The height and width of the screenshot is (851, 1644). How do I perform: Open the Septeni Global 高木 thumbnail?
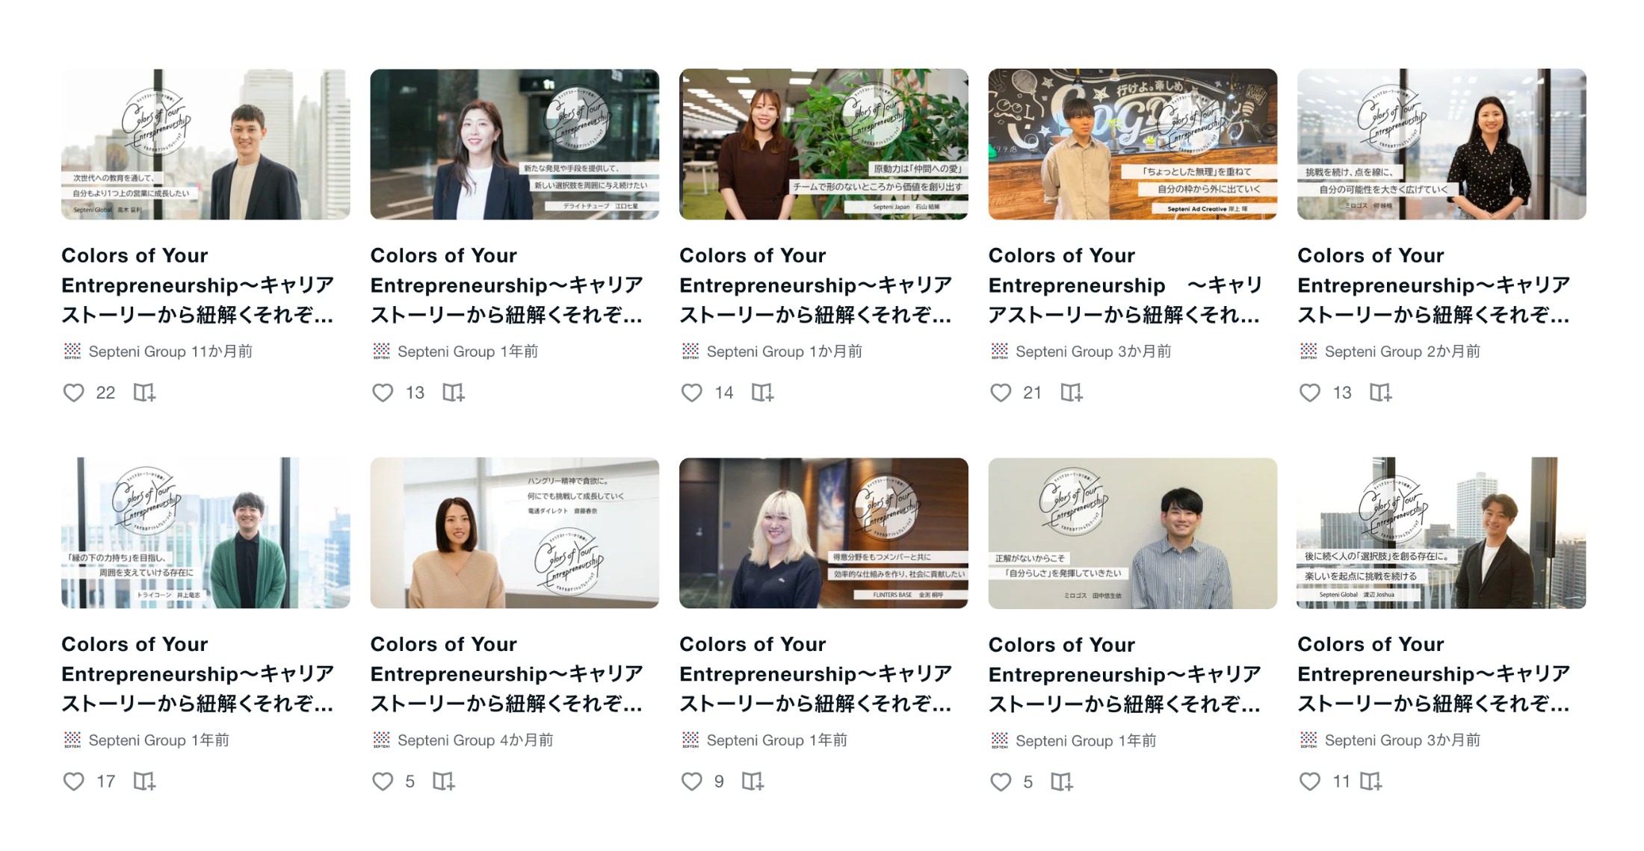[205, 144]
